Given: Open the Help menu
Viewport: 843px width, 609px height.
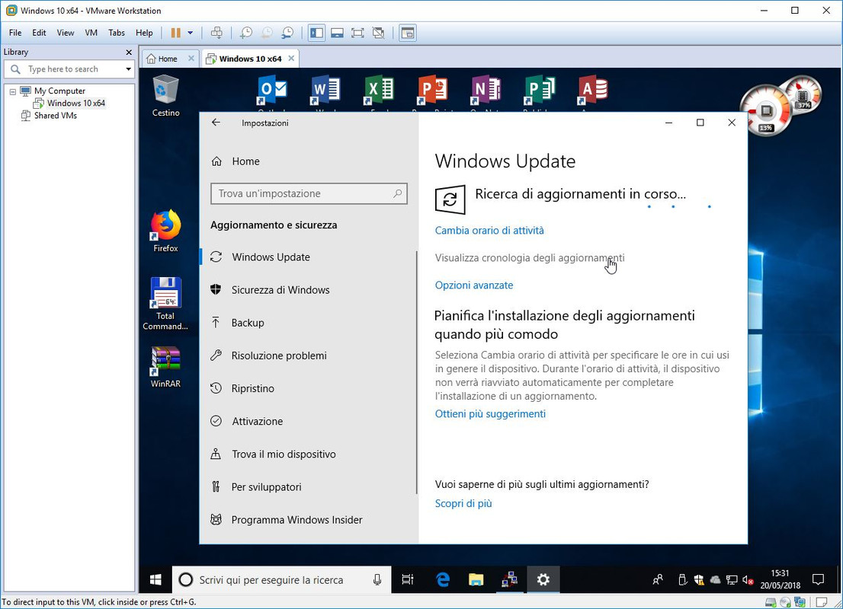Looking at the screenshot, I should tap(144, 33).
